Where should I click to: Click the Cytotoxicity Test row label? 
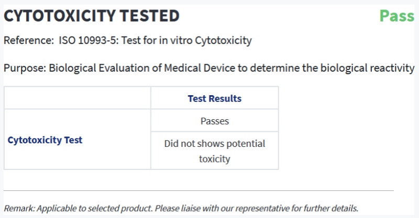coord(45,140)
